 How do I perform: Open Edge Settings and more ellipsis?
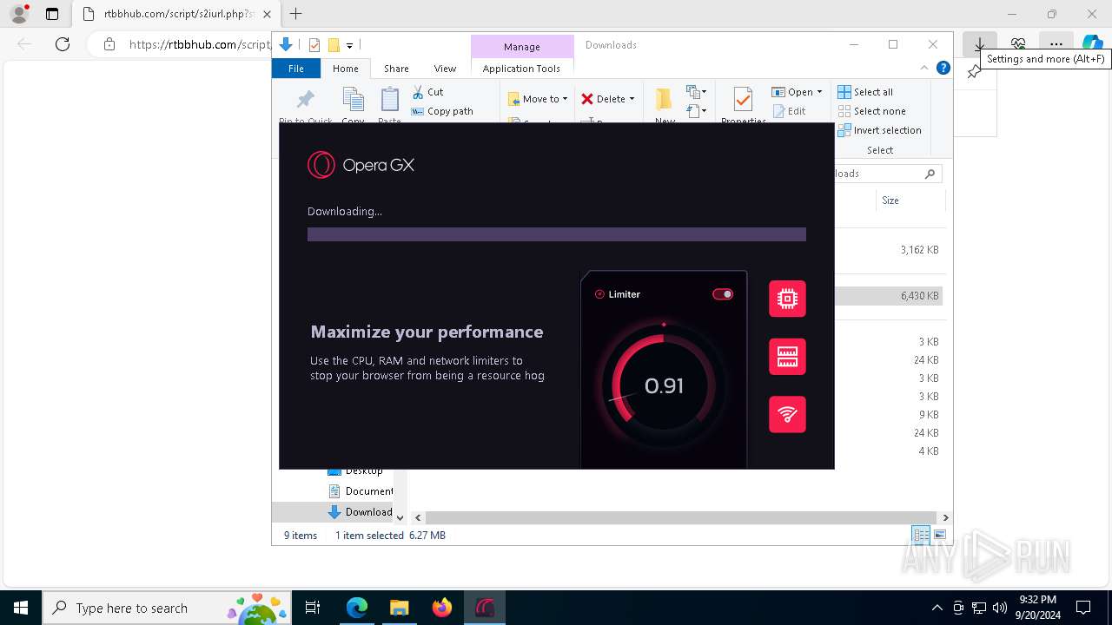point(1056,44)
